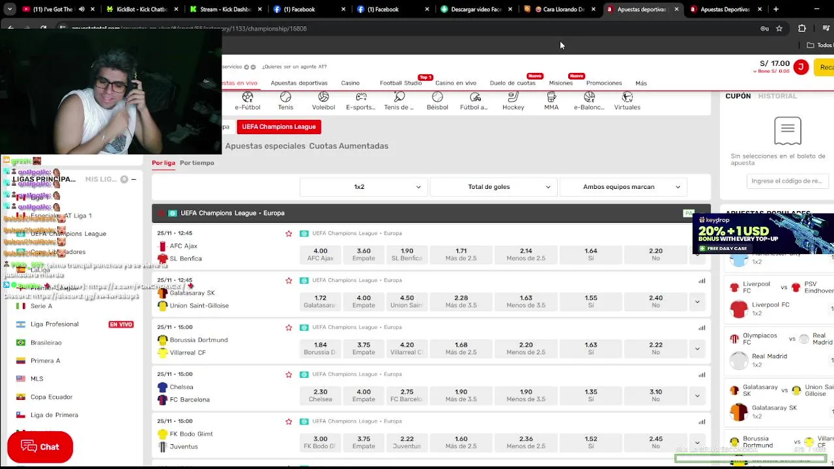Favorite the Borussia Dortmund vs Villarreal match
834x469 pixels.
pos(289,327)
